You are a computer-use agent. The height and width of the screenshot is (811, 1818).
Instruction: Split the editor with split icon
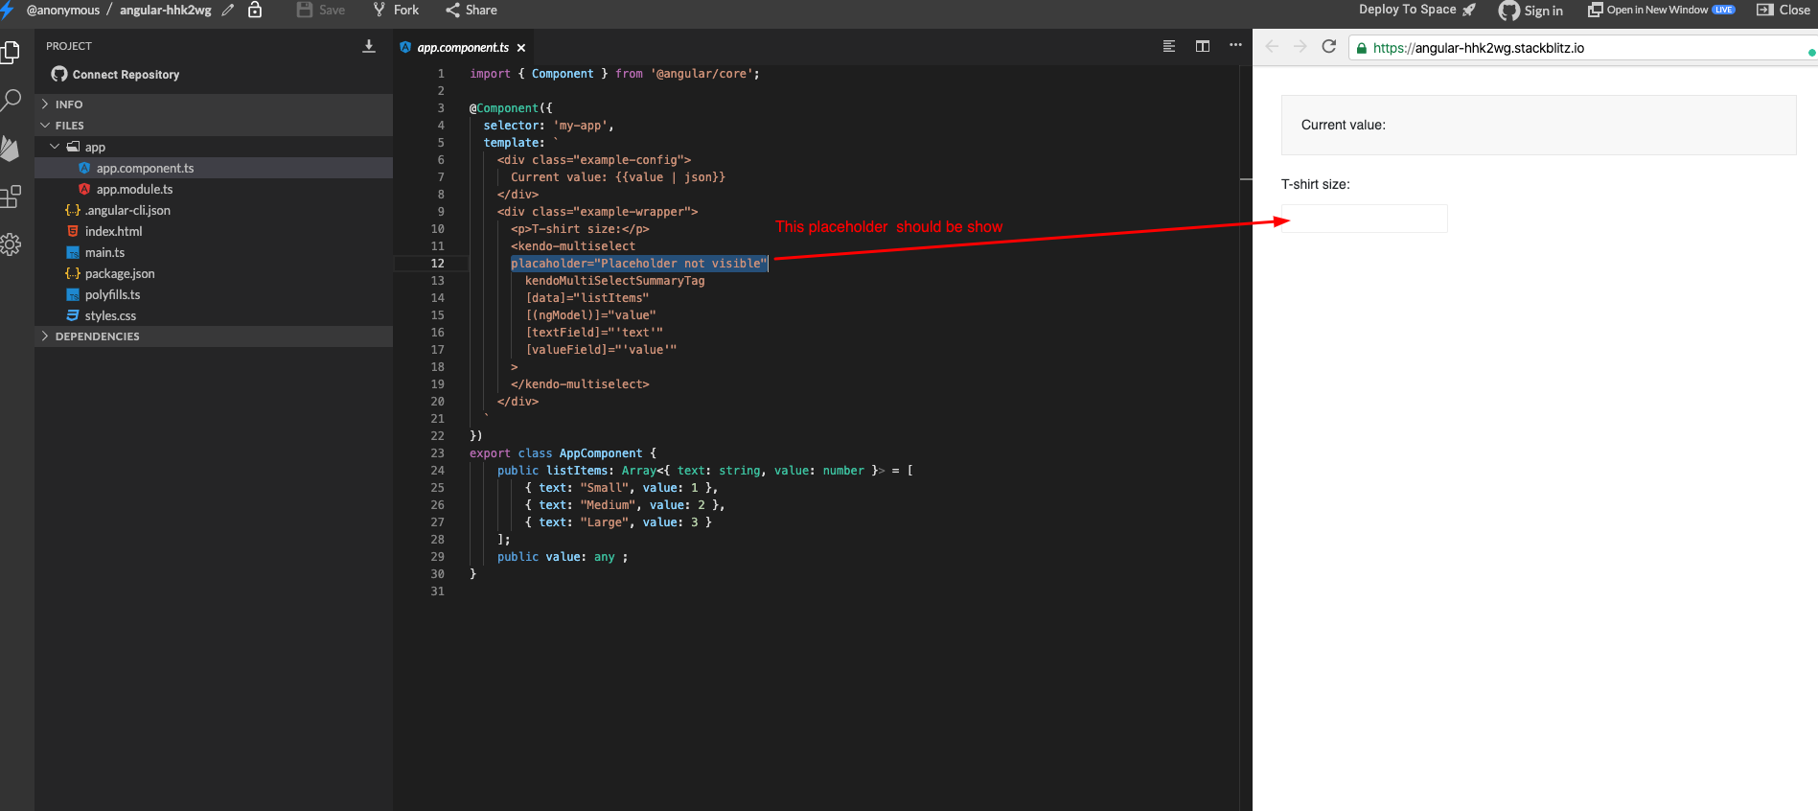[x=1203, y=46]
